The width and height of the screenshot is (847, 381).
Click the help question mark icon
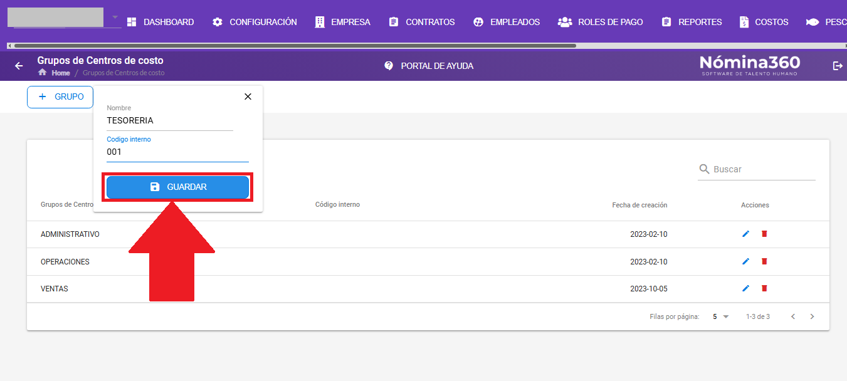[389, 66]
